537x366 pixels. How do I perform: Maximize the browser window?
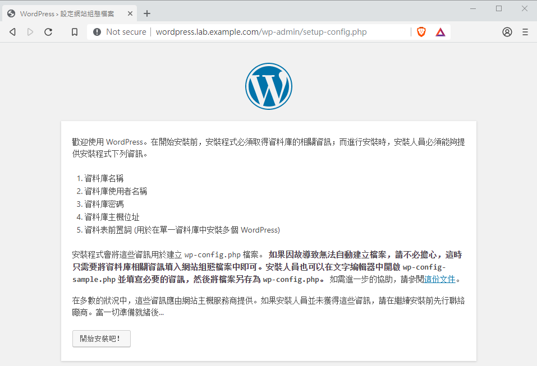pyautogui.click(x=499, y=8)
